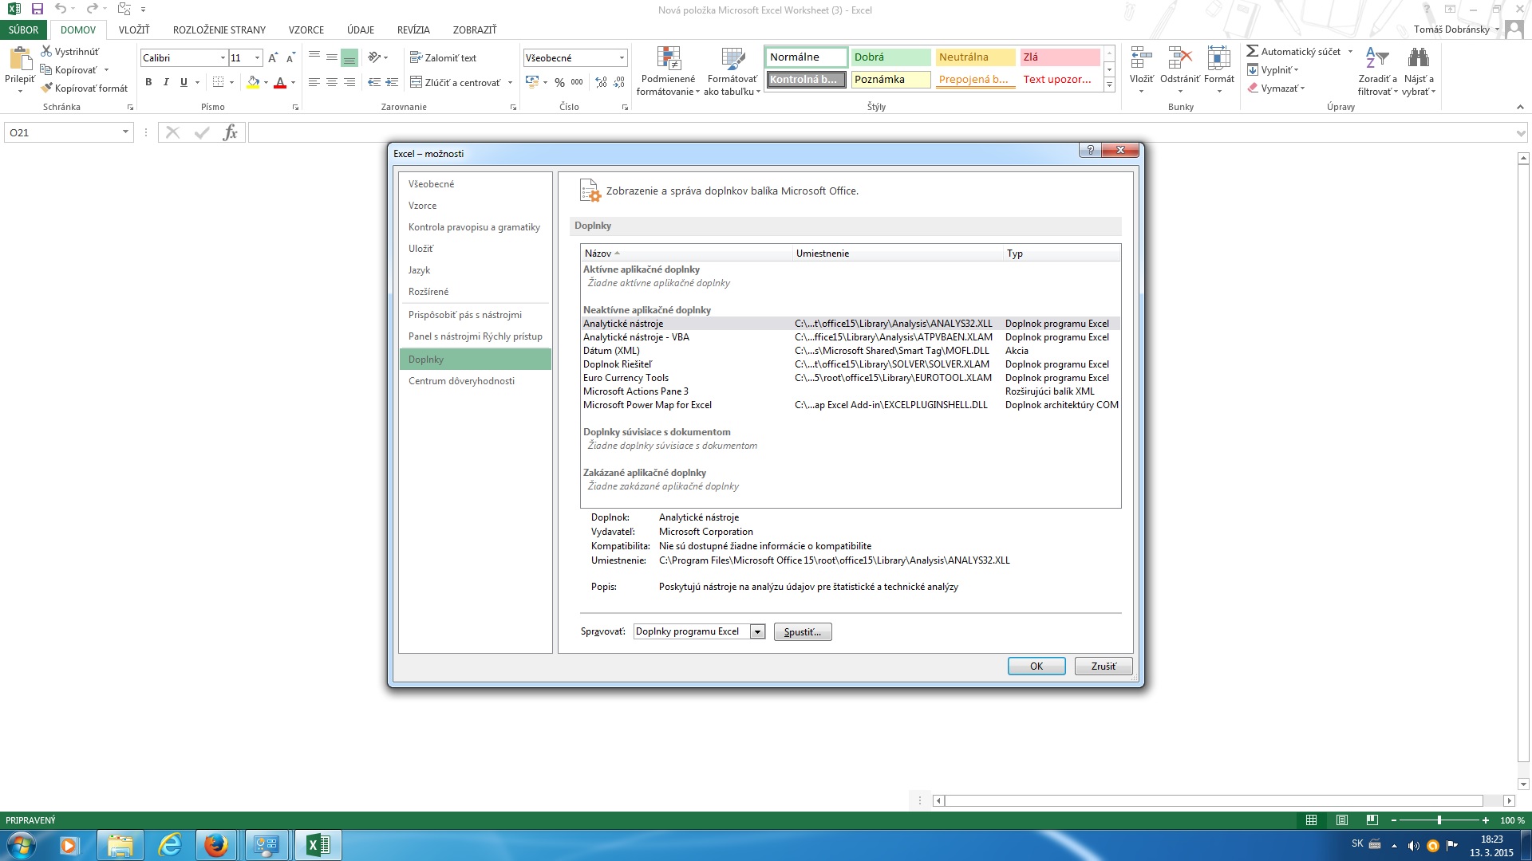Expand the formula bar
The width and height of the screenshot is (1532, 861).
point(1521,132)
